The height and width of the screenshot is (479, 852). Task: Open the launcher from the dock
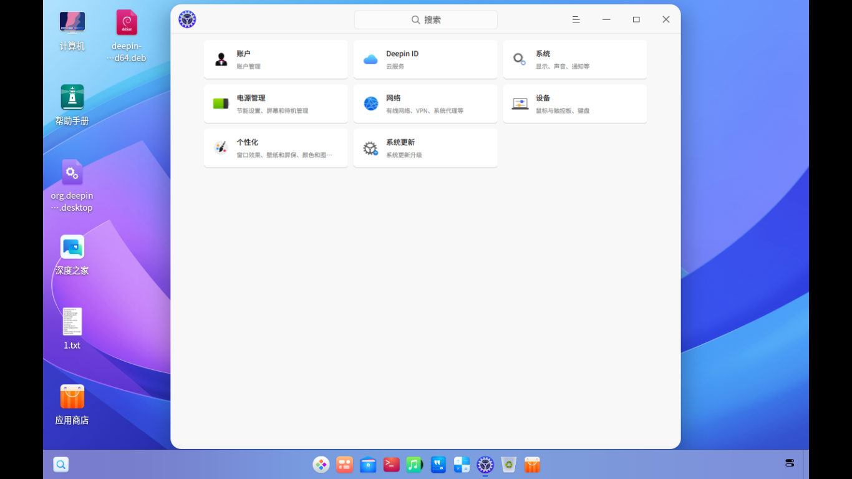point(321,465)
